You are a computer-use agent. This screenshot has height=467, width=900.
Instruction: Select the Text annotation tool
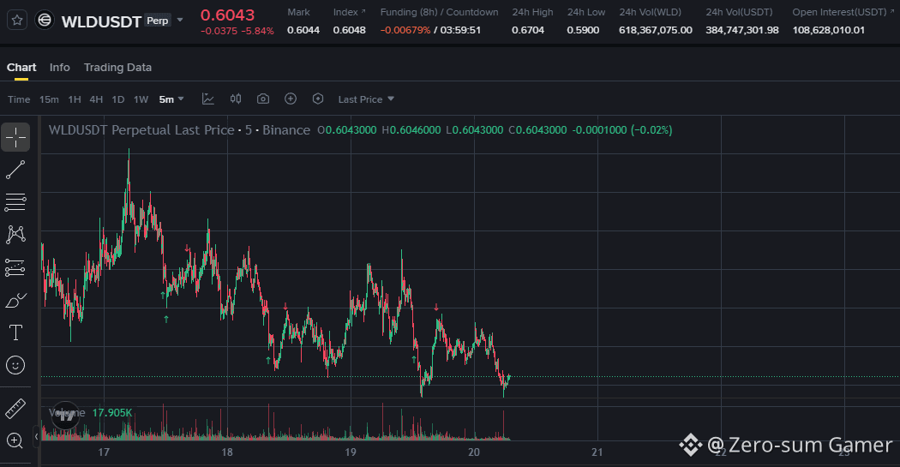[x=15, y=332]
